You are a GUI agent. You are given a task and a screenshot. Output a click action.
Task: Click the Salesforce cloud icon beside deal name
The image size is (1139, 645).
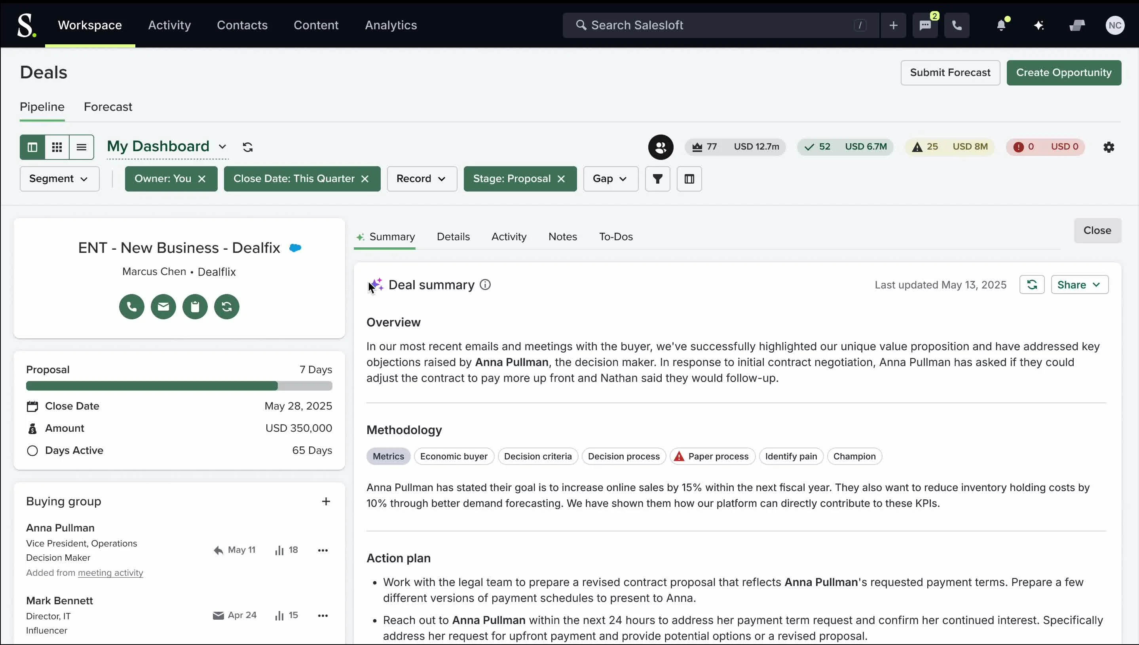(x=295, y=248)
